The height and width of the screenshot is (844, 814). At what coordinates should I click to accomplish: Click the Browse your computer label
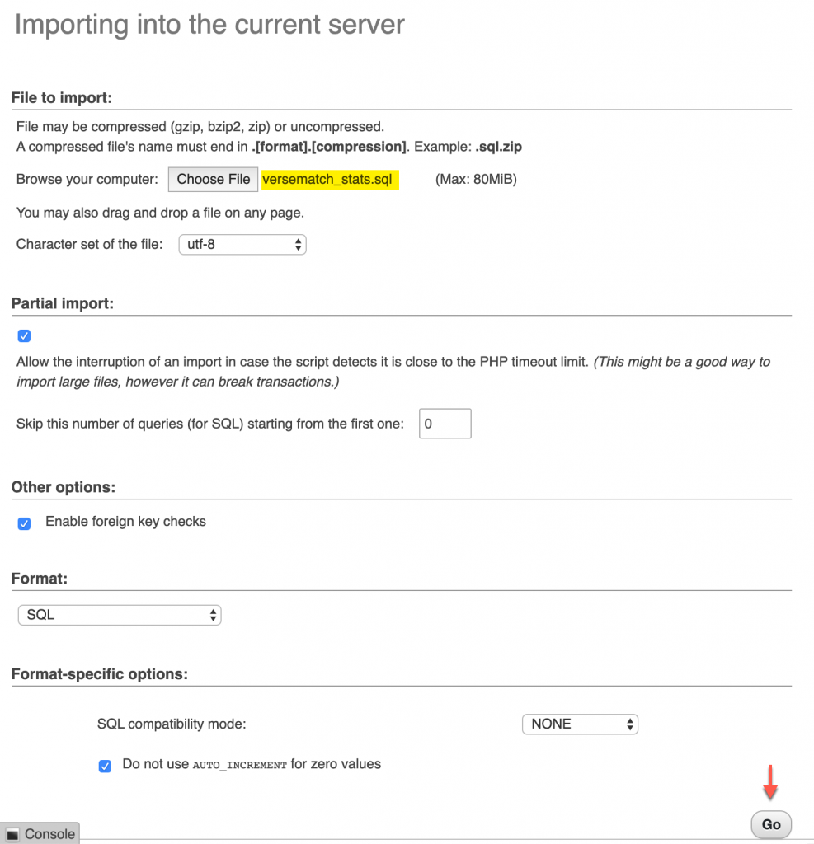tap(87, 179)
